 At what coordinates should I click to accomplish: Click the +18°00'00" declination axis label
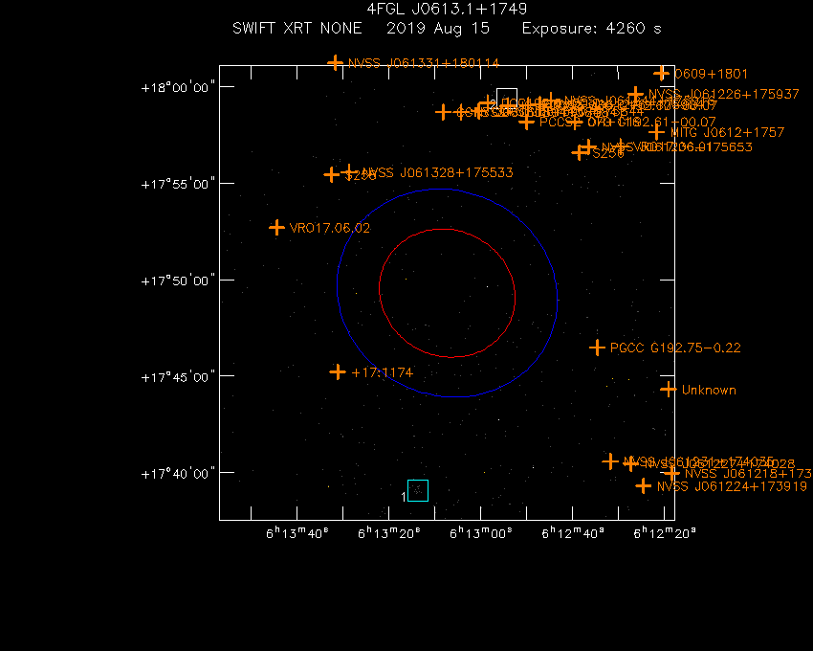pos(178,87)
